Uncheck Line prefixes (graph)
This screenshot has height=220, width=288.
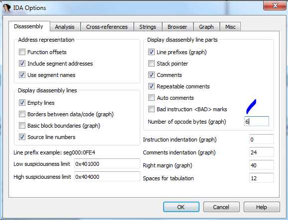pos(151,52)
